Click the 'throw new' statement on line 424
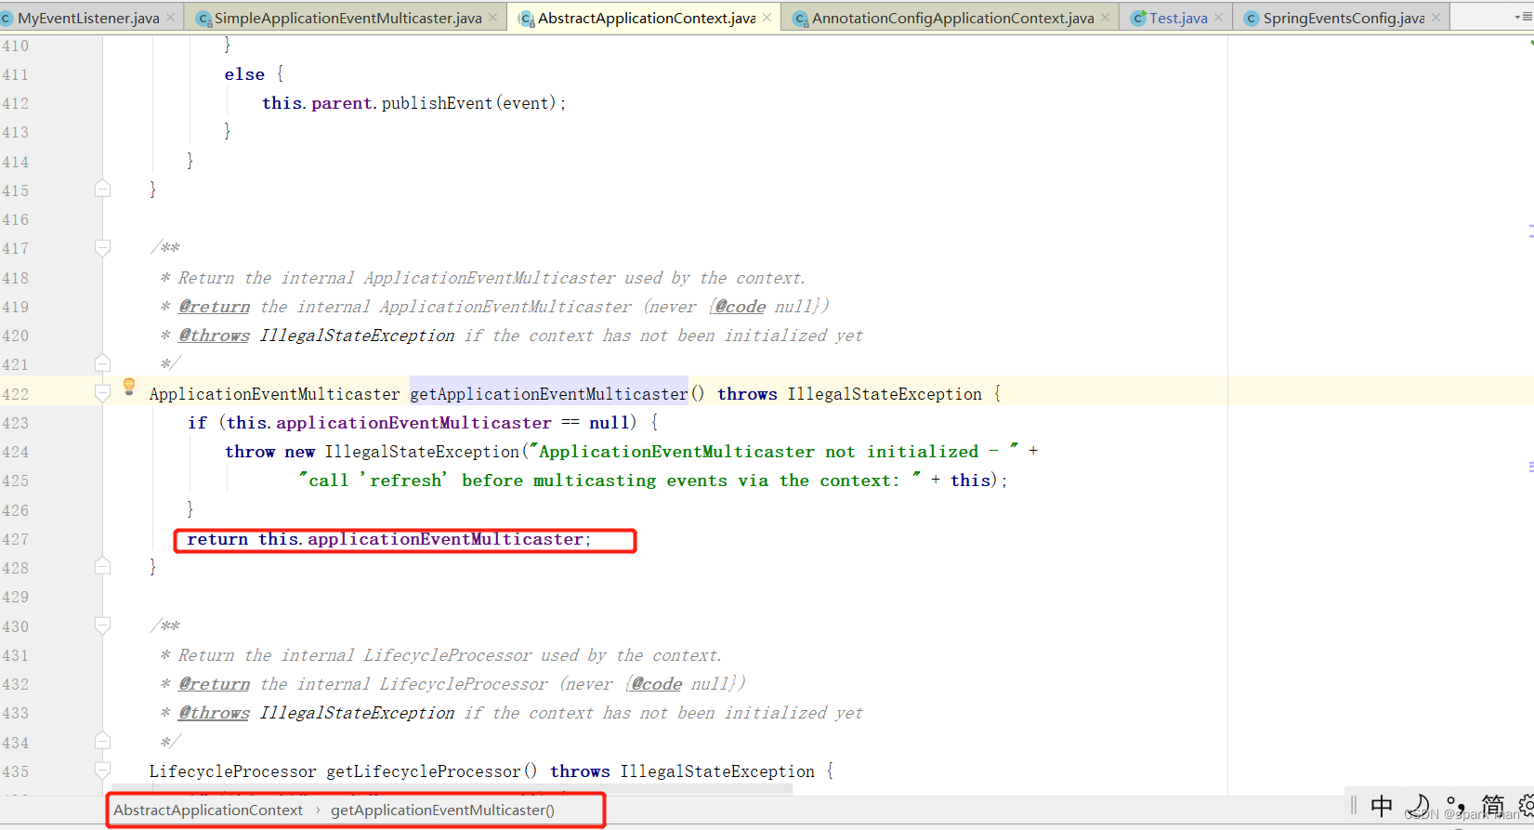Viewport: 1534px width, 830px height. 269,452
